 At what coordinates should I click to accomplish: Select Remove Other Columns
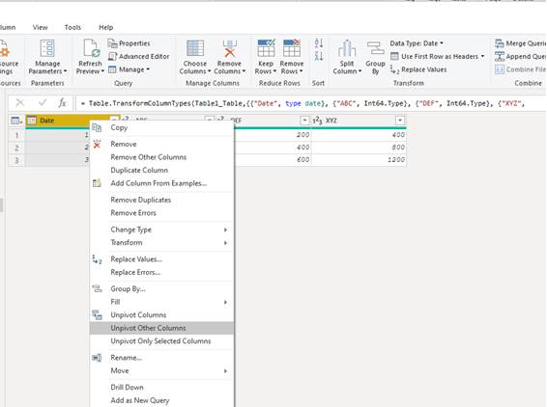(x=161, y=157)
